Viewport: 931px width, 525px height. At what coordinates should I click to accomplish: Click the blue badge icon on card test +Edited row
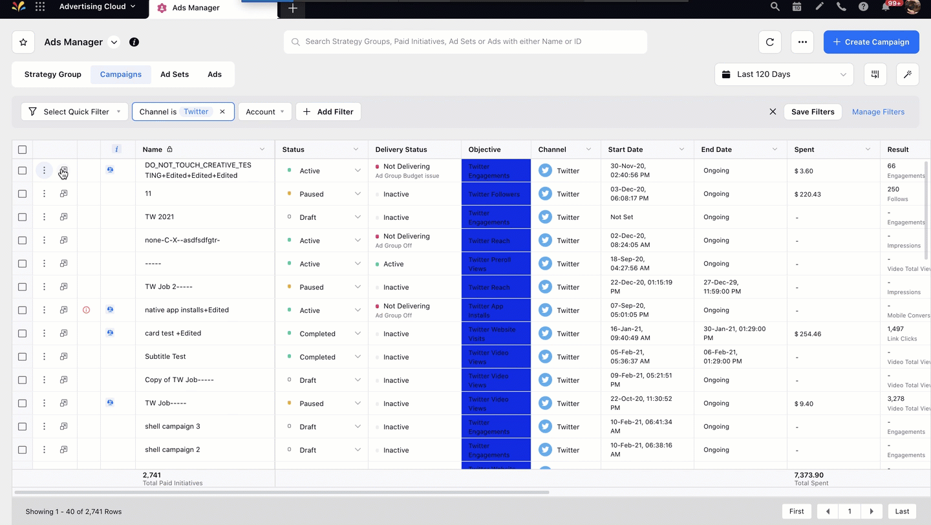click(111, 333)
